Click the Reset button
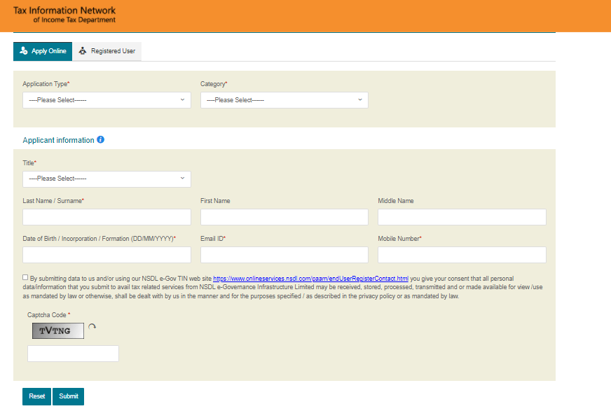This screenshot has width=611, height=411. (x=36, y=396)
